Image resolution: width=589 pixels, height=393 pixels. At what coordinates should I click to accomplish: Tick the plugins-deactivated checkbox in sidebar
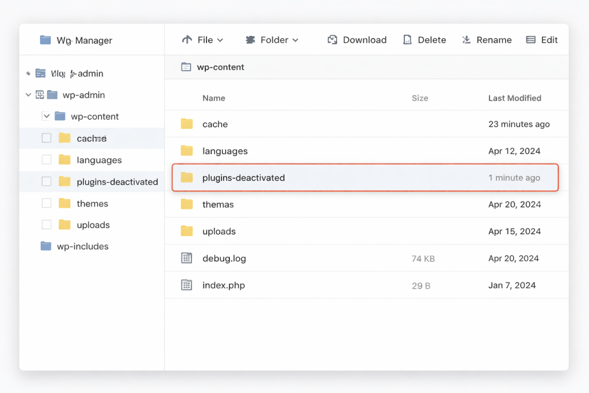click(x=47, y=181)
